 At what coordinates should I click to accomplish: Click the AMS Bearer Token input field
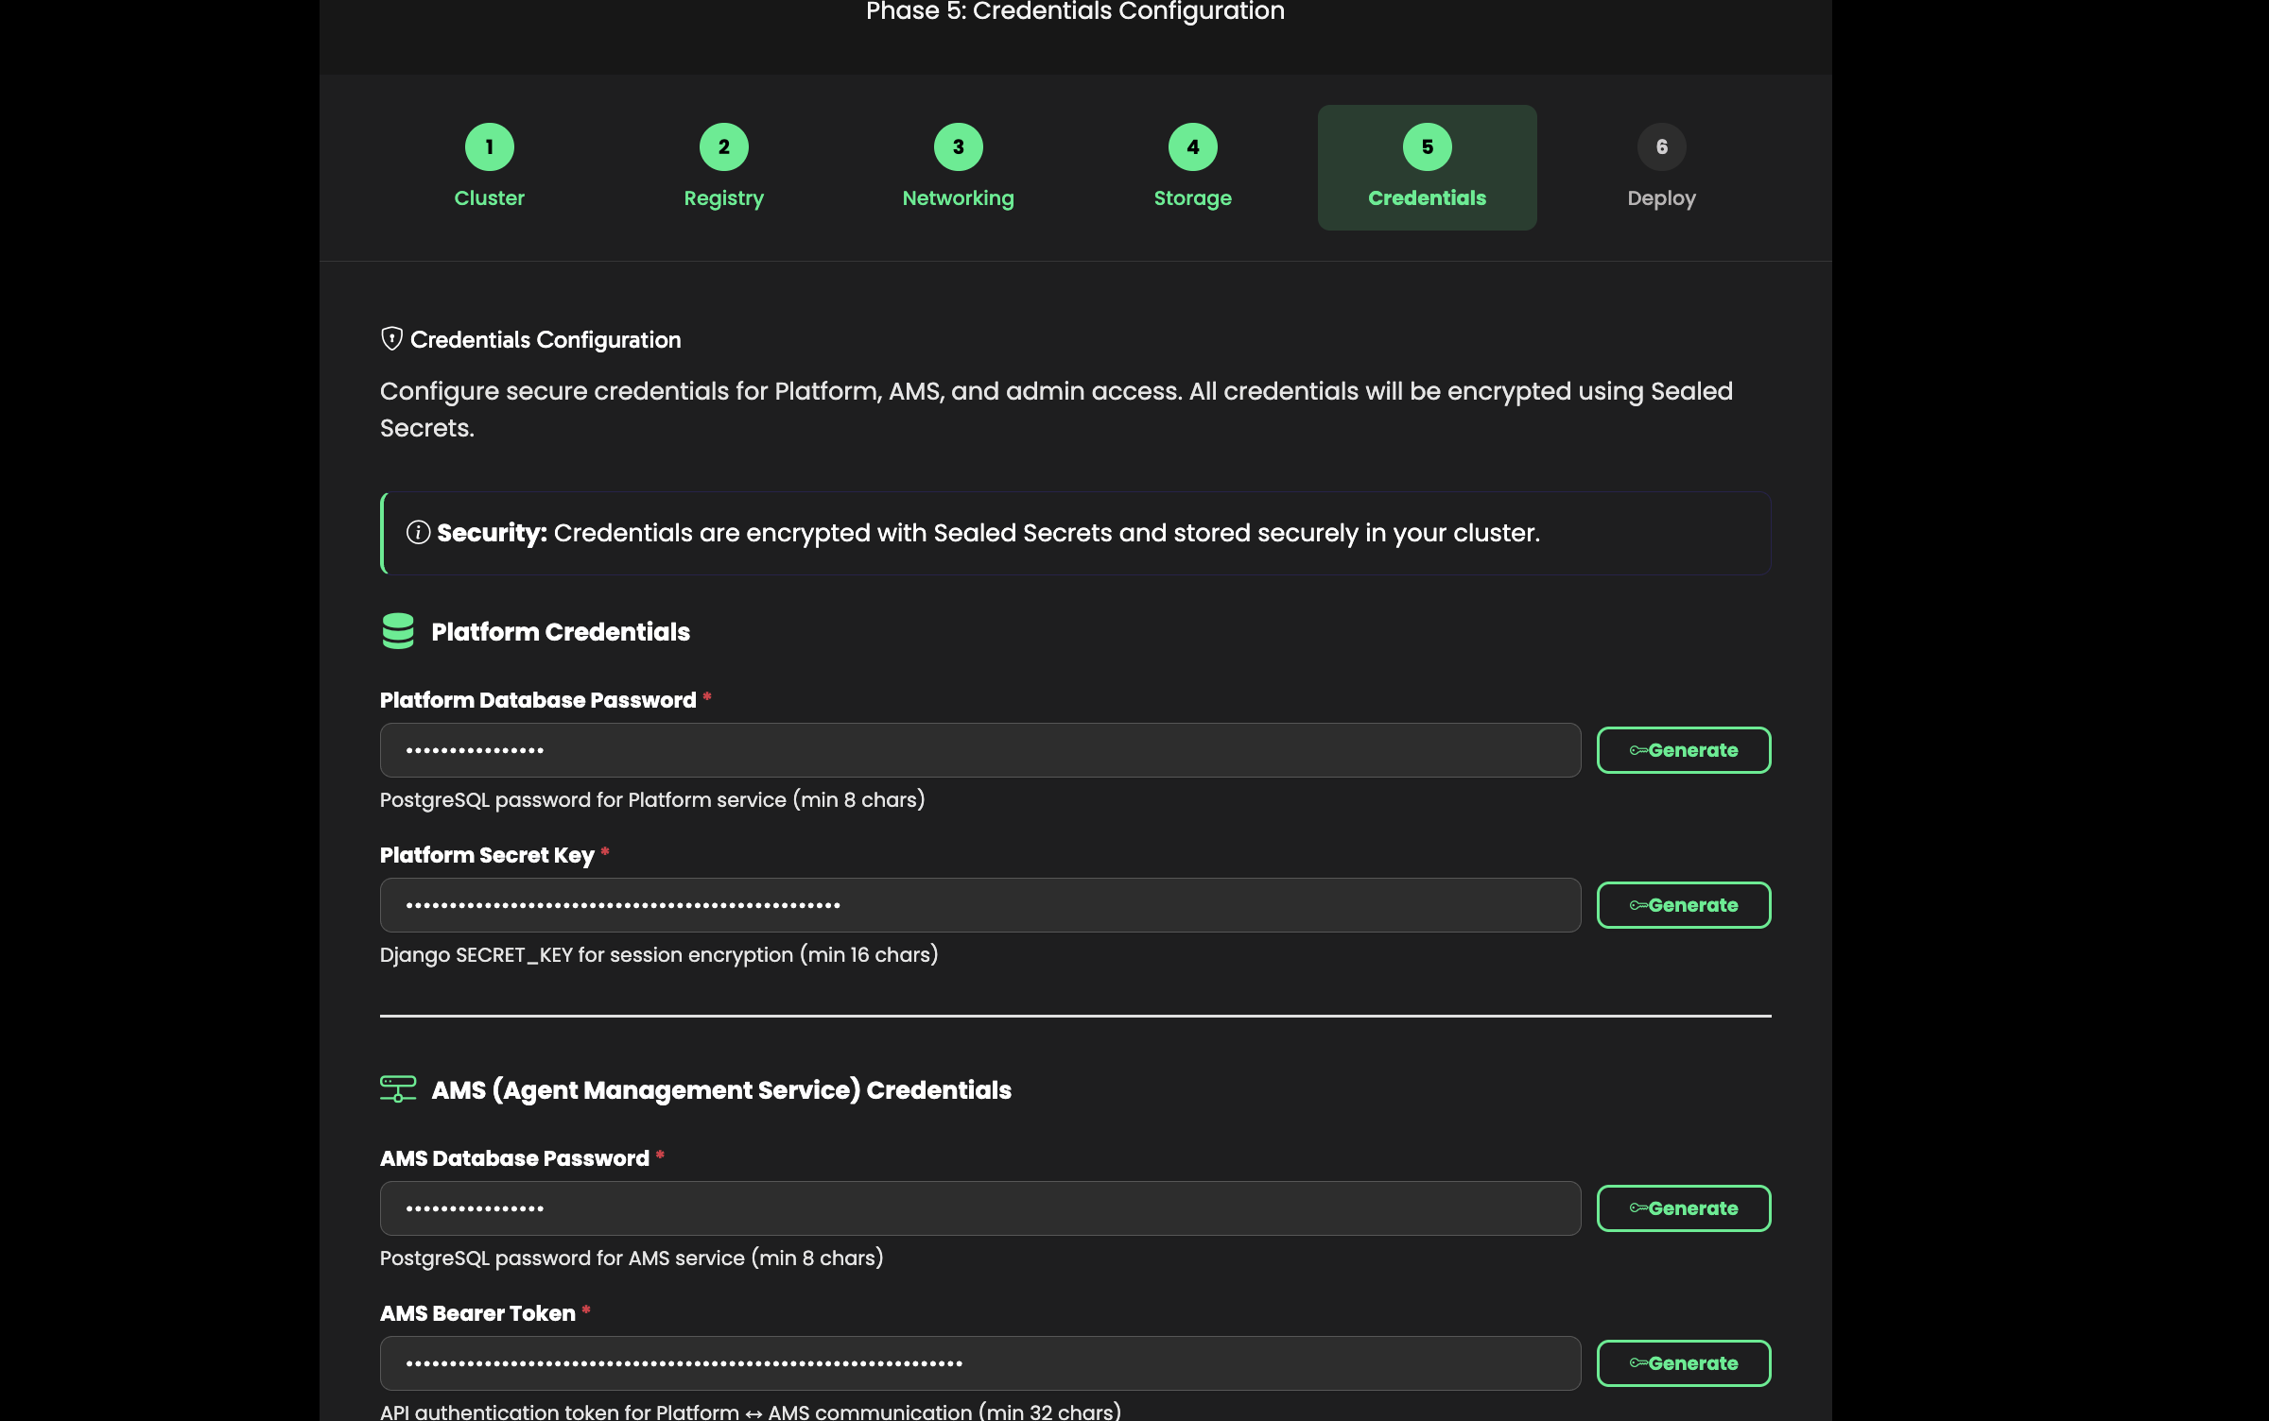(979, 1362)
